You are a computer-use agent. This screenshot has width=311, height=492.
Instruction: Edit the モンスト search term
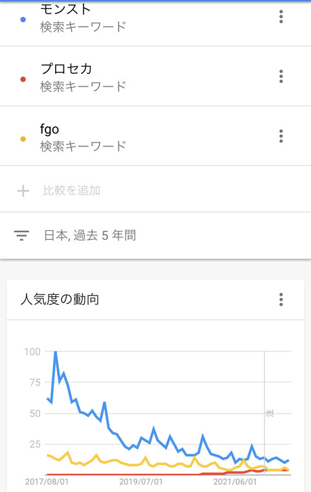coord(65,9)
